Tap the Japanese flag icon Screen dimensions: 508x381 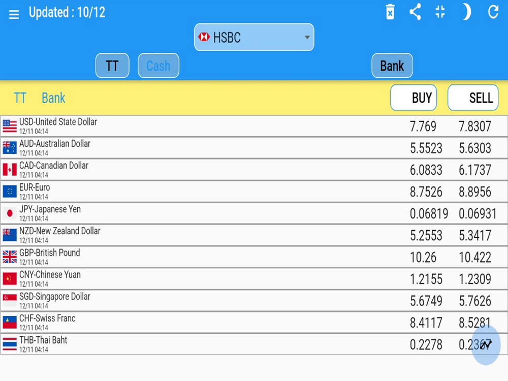(x=10, y=213)
